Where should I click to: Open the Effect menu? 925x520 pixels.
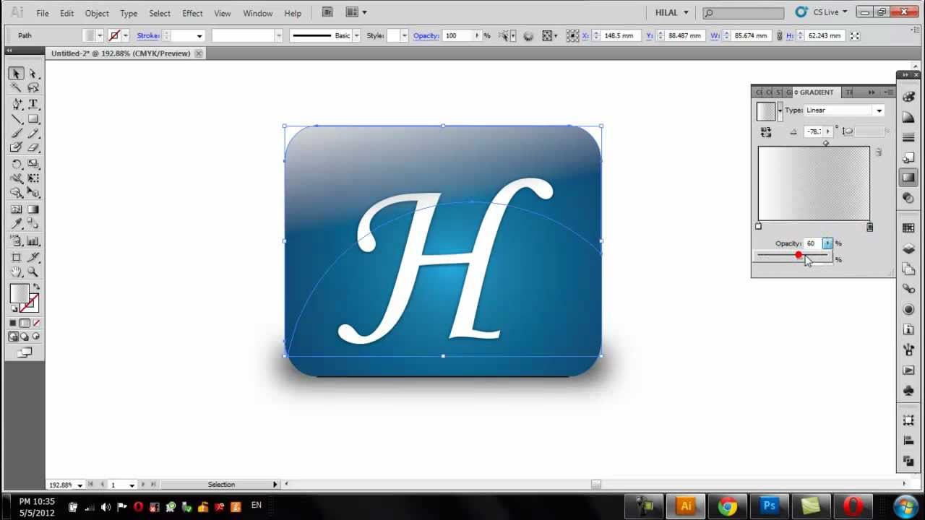click(x=192, y=13)
